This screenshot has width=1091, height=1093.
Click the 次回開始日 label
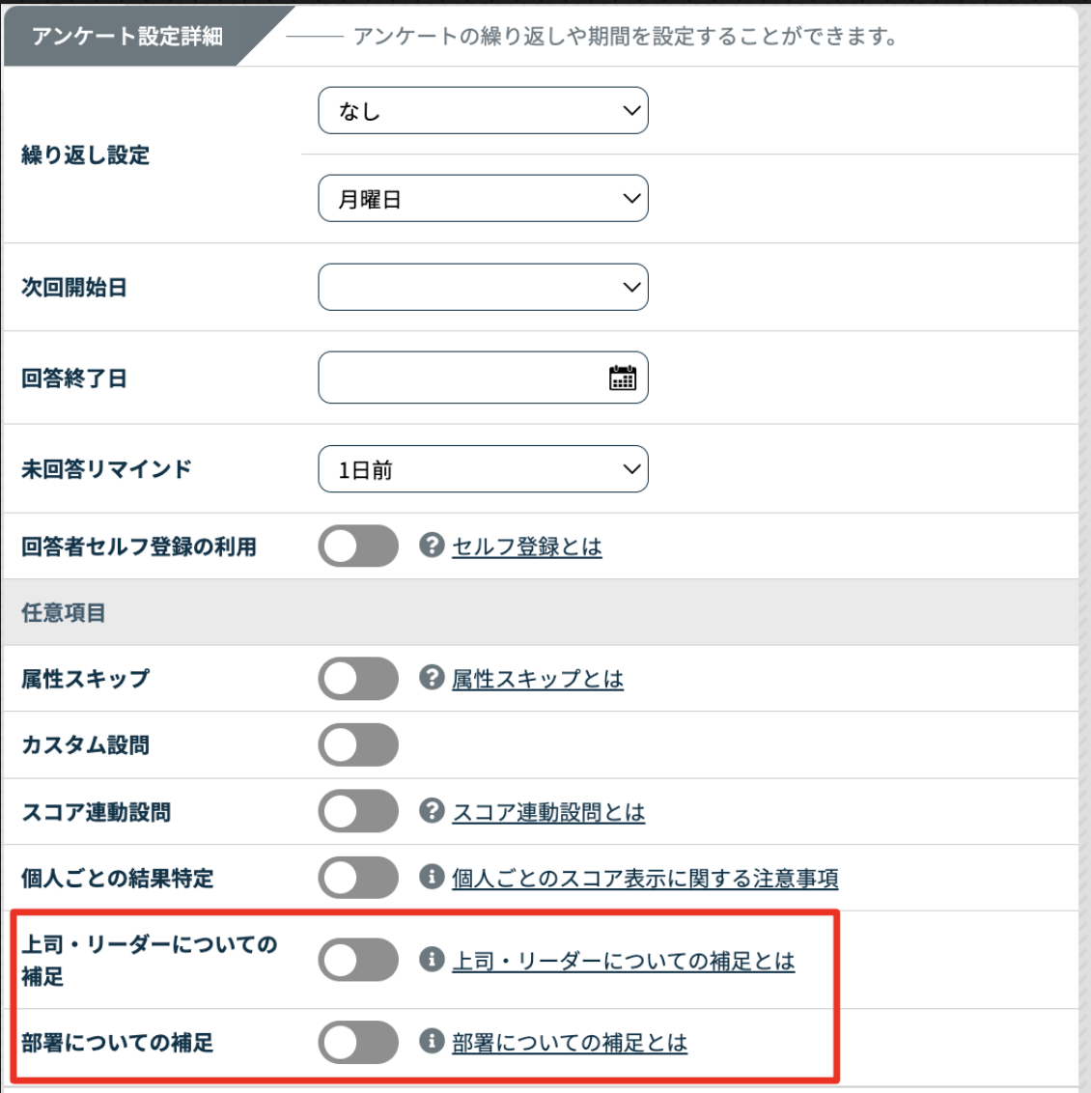coord(74,287)
